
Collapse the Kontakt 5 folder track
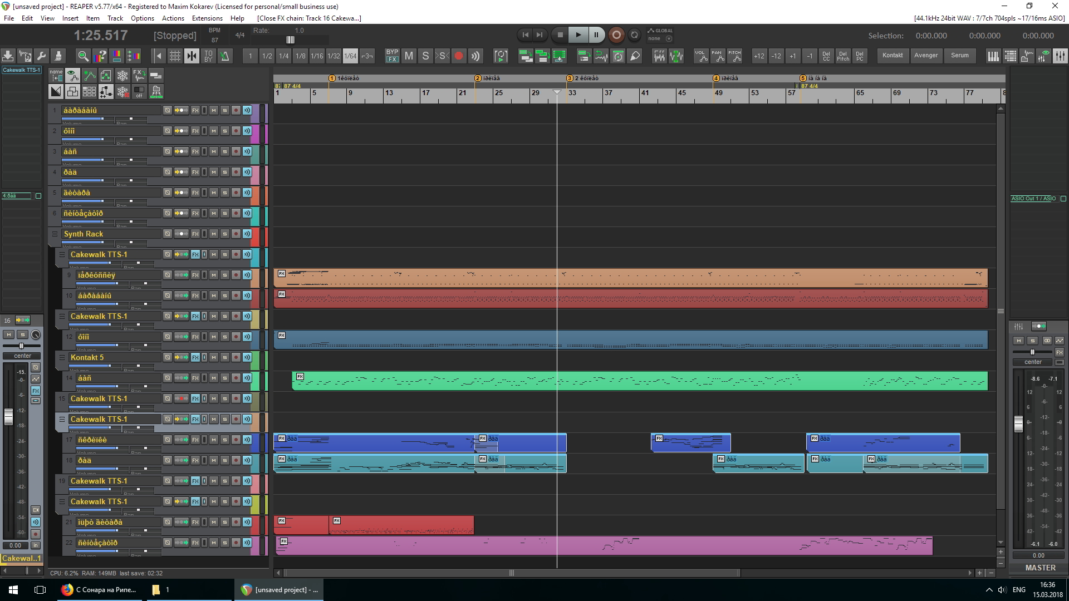[x=62, y=357]
